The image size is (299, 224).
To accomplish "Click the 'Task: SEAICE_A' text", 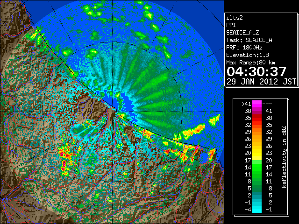I will pyautogui.click(x=249, y=40).
